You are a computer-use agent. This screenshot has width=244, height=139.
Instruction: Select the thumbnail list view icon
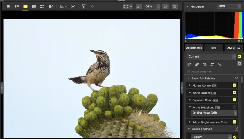coord(17,6)
